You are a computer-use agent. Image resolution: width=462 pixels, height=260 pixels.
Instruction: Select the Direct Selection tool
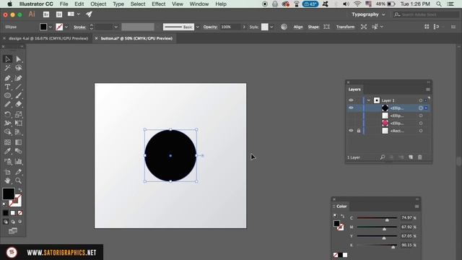[x=18, y=59]
